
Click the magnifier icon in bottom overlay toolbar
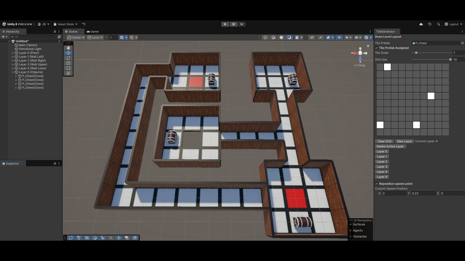[x=111, y=238]
